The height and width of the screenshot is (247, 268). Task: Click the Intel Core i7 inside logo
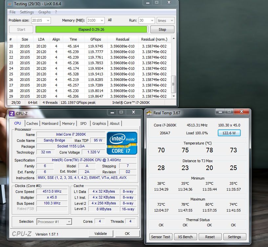pyautogui.click(x=122, y=143)
